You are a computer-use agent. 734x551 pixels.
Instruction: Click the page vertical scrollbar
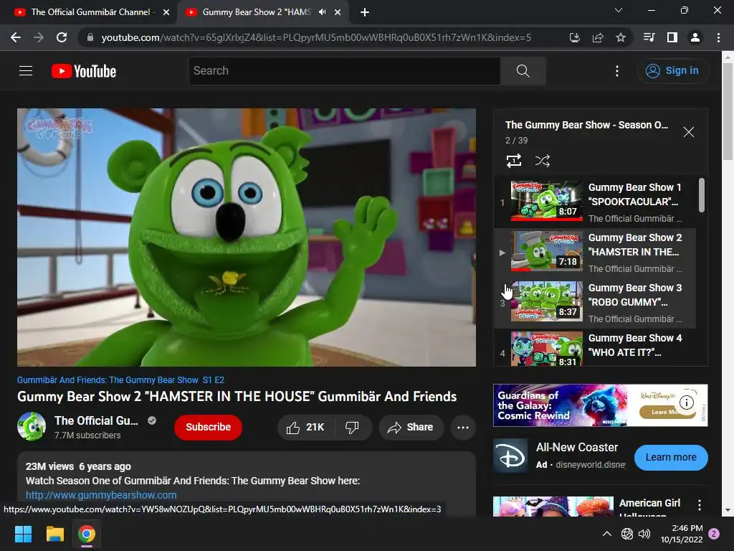[x=728, y=111]
